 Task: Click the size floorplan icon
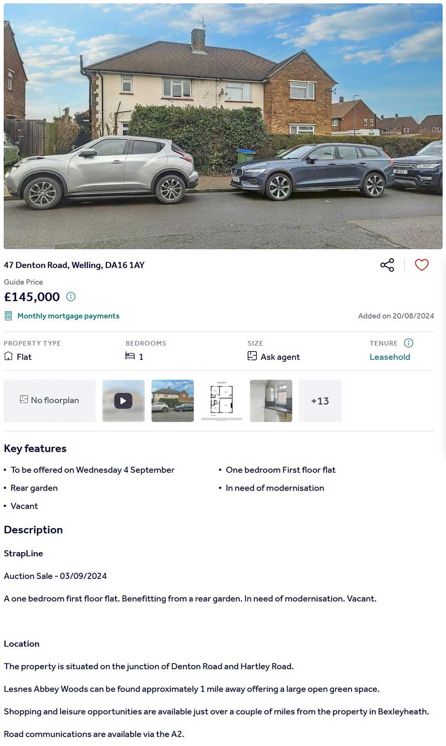[x=252, y=356]
